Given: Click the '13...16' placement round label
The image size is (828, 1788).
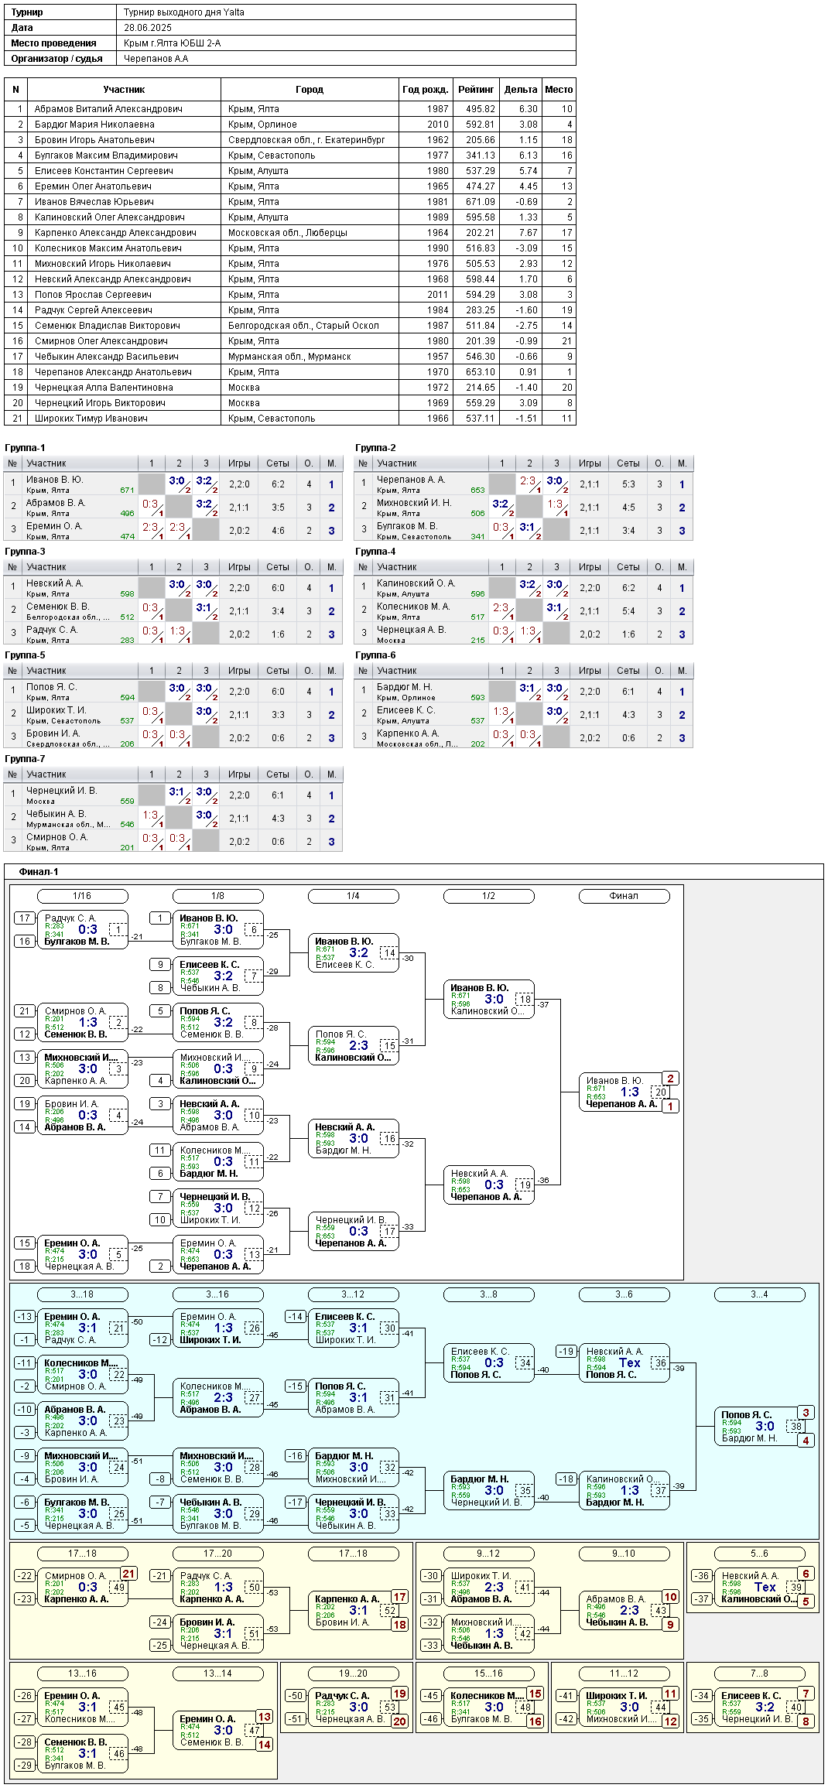Looking at the screenshot, I should coord(82,1673).
